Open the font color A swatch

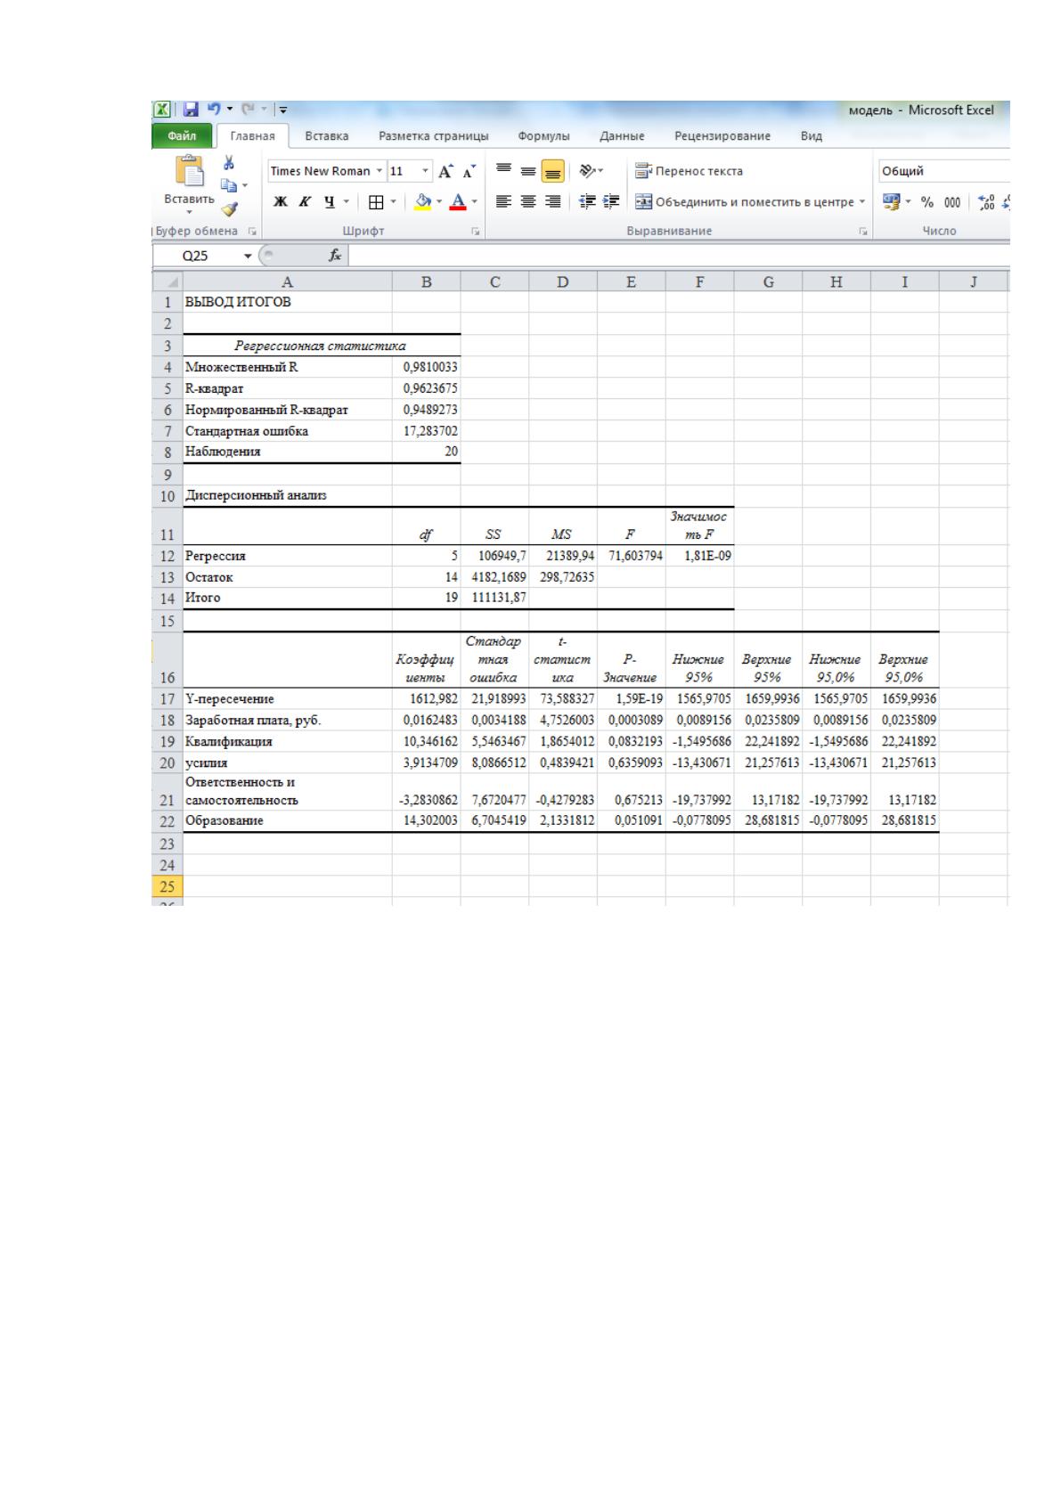[x=458, y=202]
